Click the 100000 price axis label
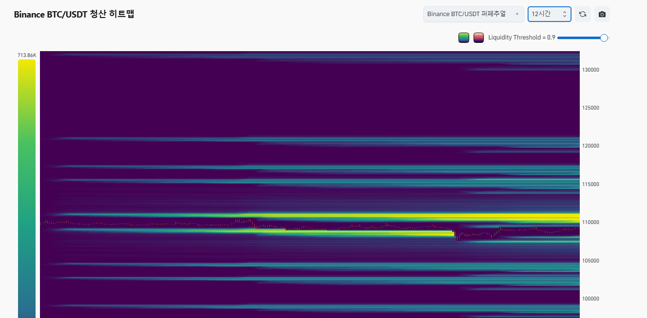 tap(590, 299)
